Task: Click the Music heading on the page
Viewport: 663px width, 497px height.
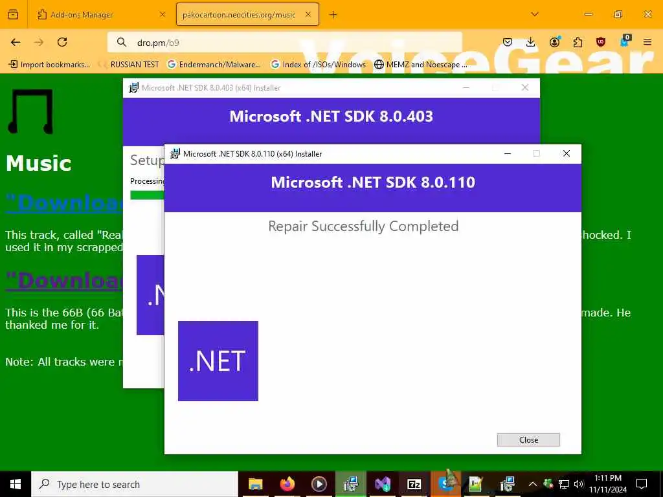Action: 38,163
